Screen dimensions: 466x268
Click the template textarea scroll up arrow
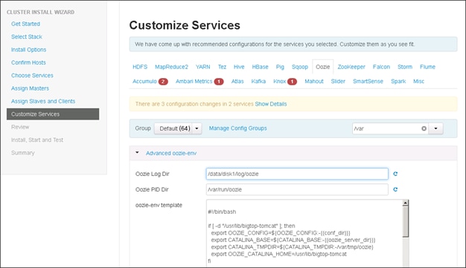406,203
